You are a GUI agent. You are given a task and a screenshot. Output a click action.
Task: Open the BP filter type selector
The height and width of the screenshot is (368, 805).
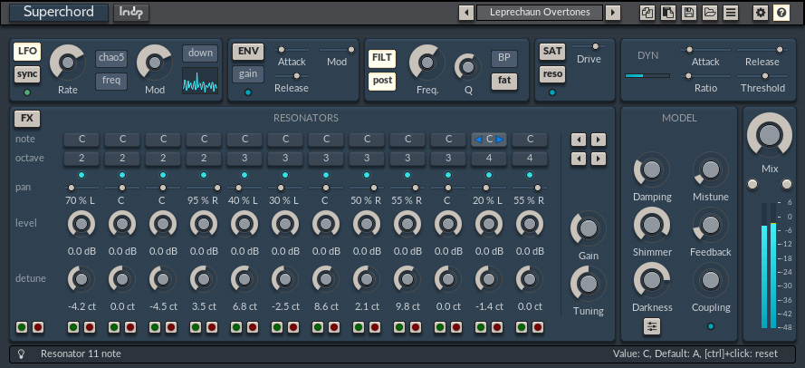click(503, 59)
